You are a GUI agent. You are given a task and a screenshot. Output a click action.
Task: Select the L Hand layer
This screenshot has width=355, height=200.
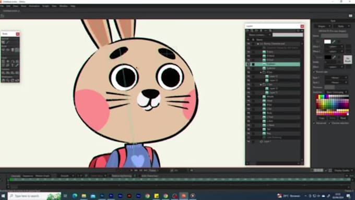click(273, 125)
